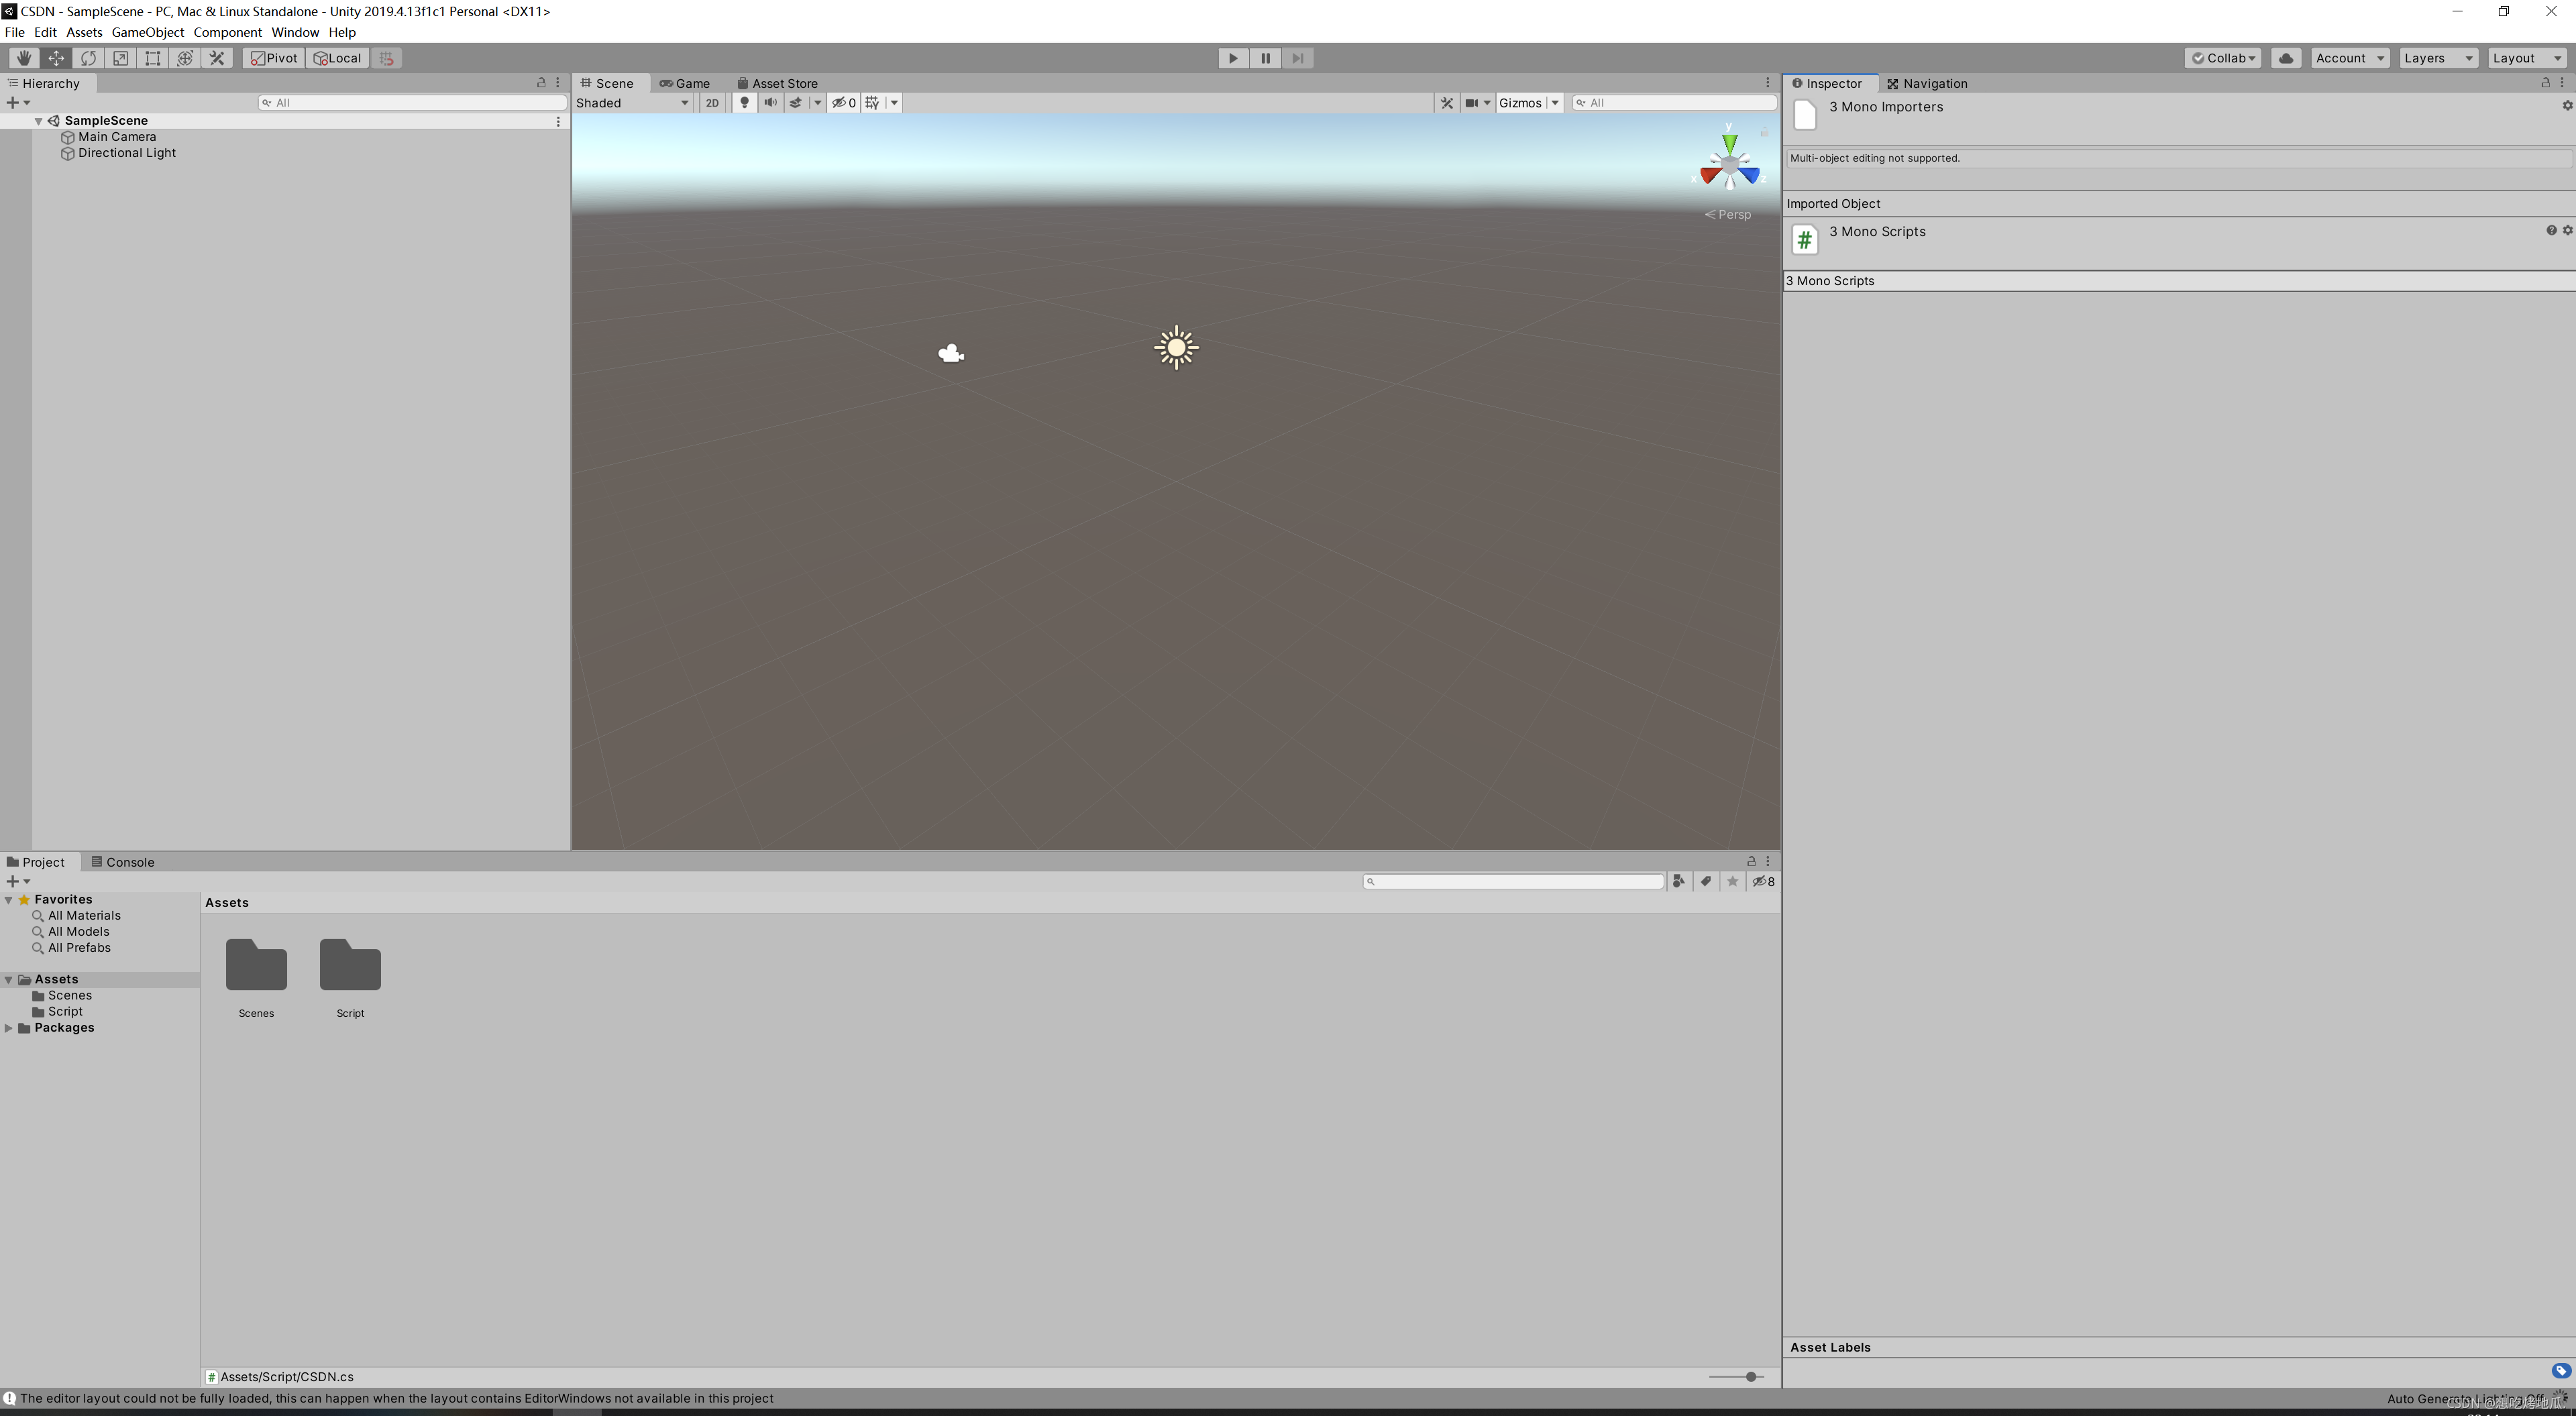This screenshot has width=2576, height=1416.
Task: Select the Hand tool in toolbar
Action: [23, 58]
